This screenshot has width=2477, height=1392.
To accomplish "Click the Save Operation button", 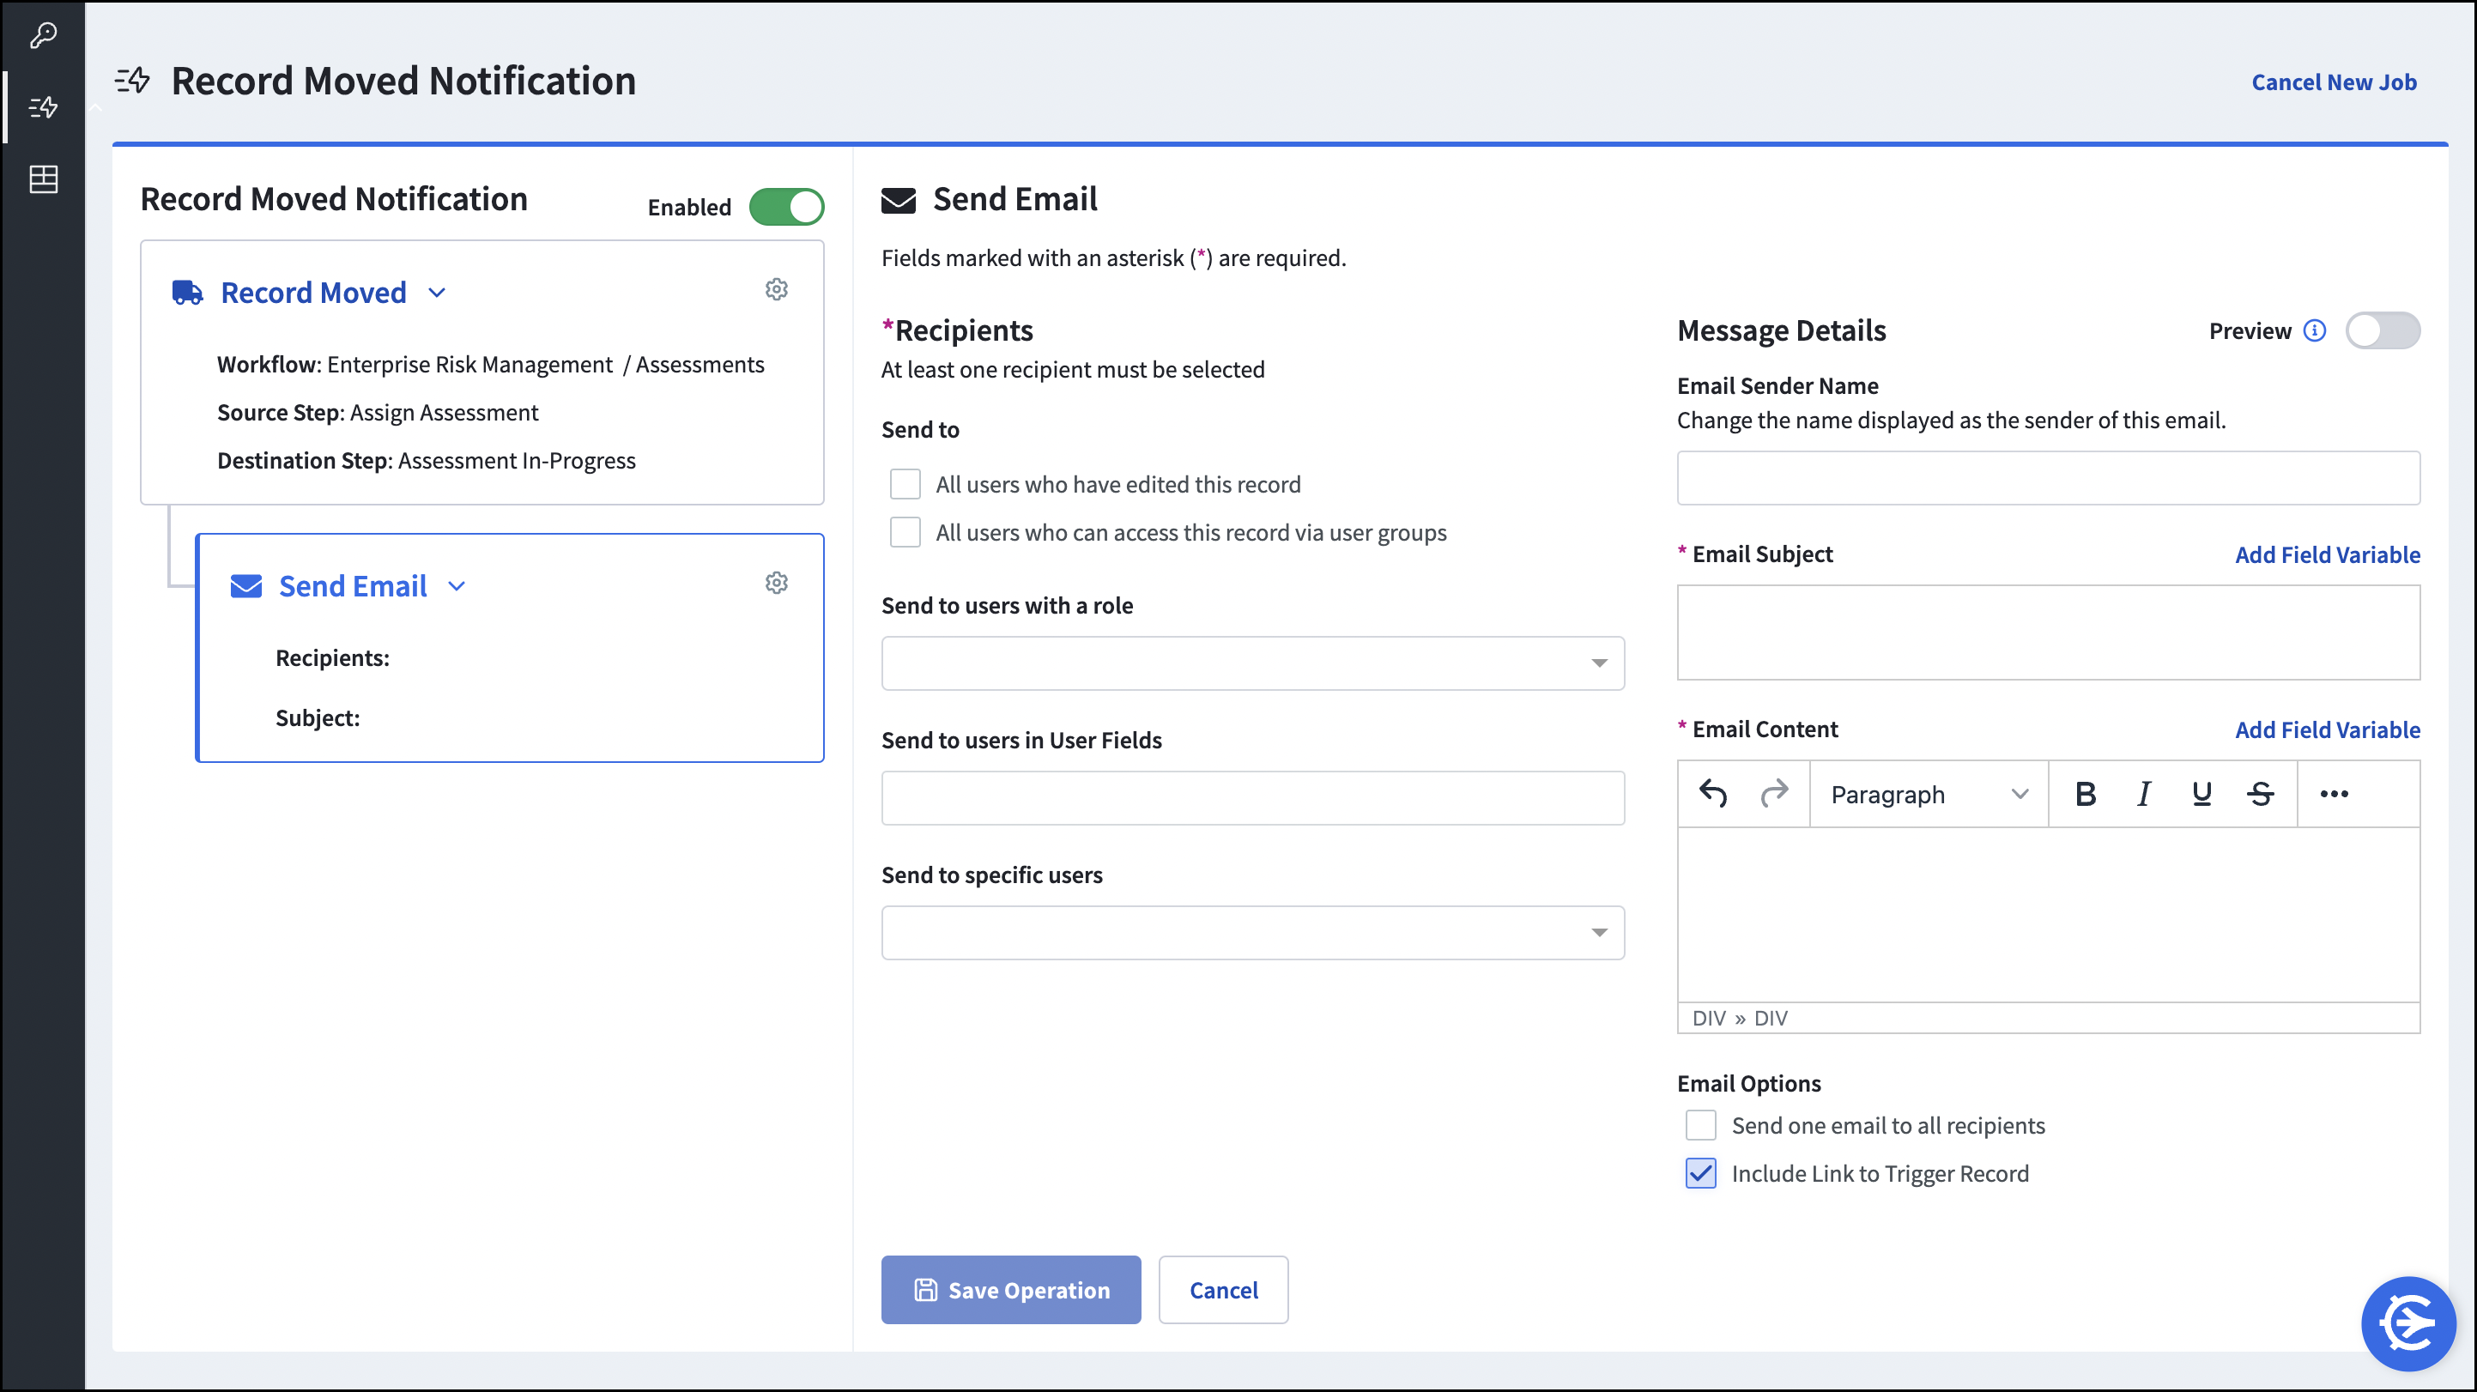I will click(x=1010, y=1289).
